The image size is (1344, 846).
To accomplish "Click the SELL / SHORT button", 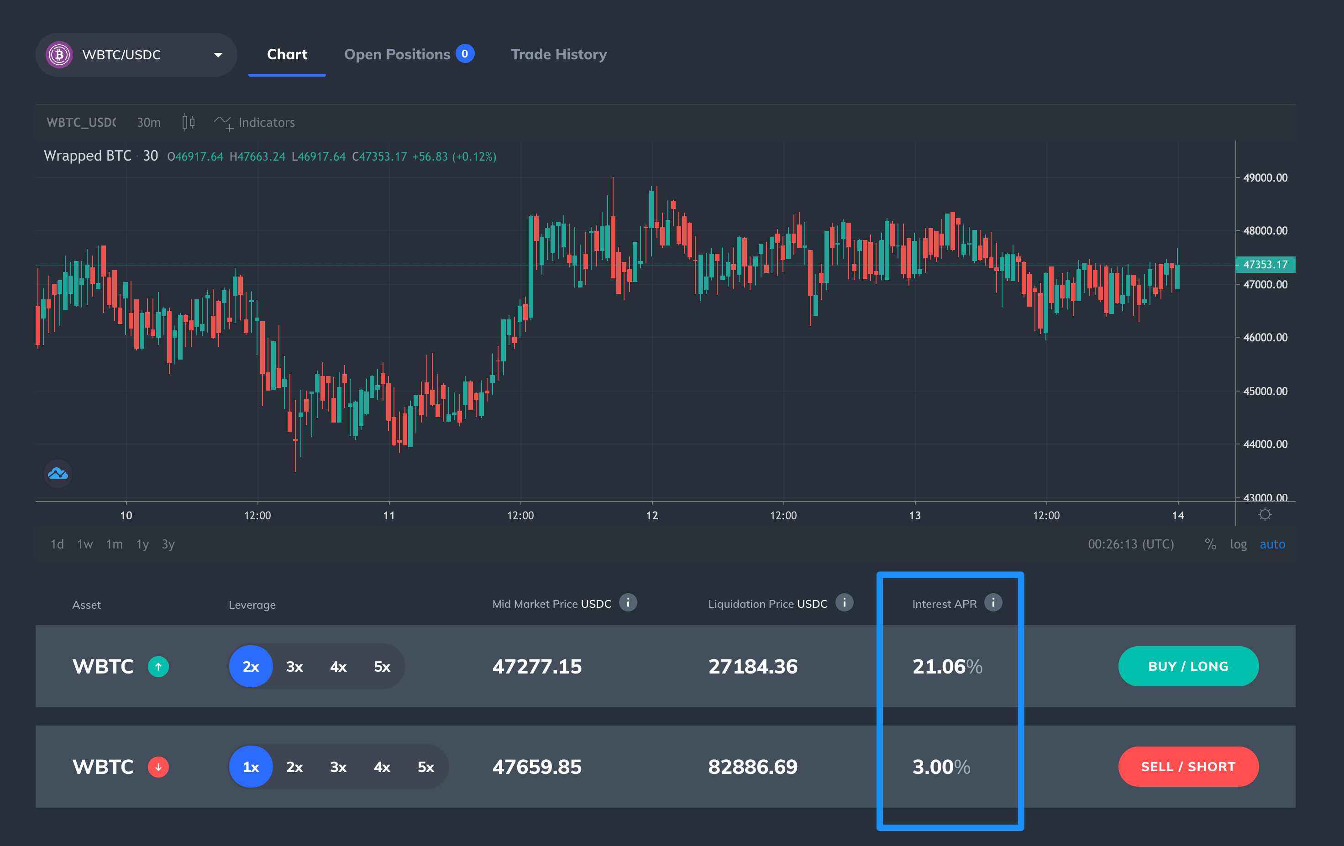I will coord(1188,767).
